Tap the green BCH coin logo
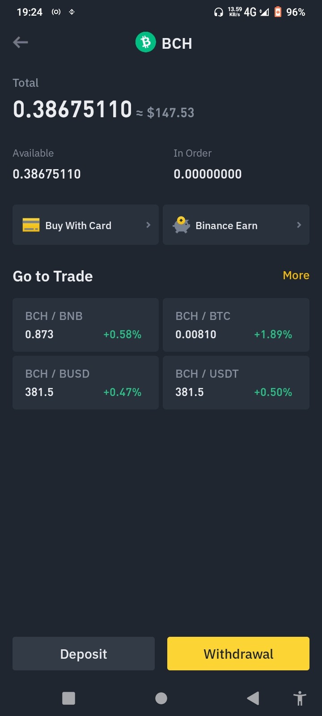322x716 pixels. pos(145,43)
